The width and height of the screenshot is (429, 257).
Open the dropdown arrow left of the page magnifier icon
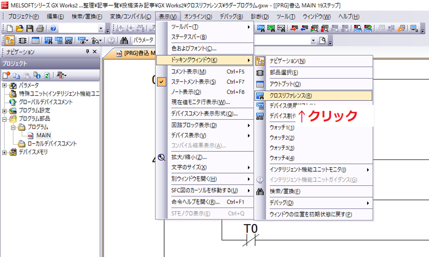pyautogui.click(x=313, y=41)
